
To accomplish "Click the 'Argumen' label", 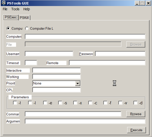I will [x=13, y=121].
